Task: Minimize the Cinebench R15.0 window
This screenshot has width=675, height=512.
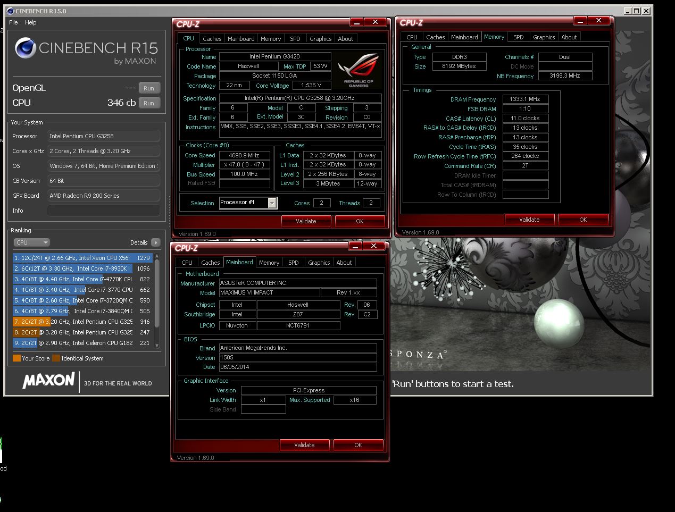Action: 628,11
